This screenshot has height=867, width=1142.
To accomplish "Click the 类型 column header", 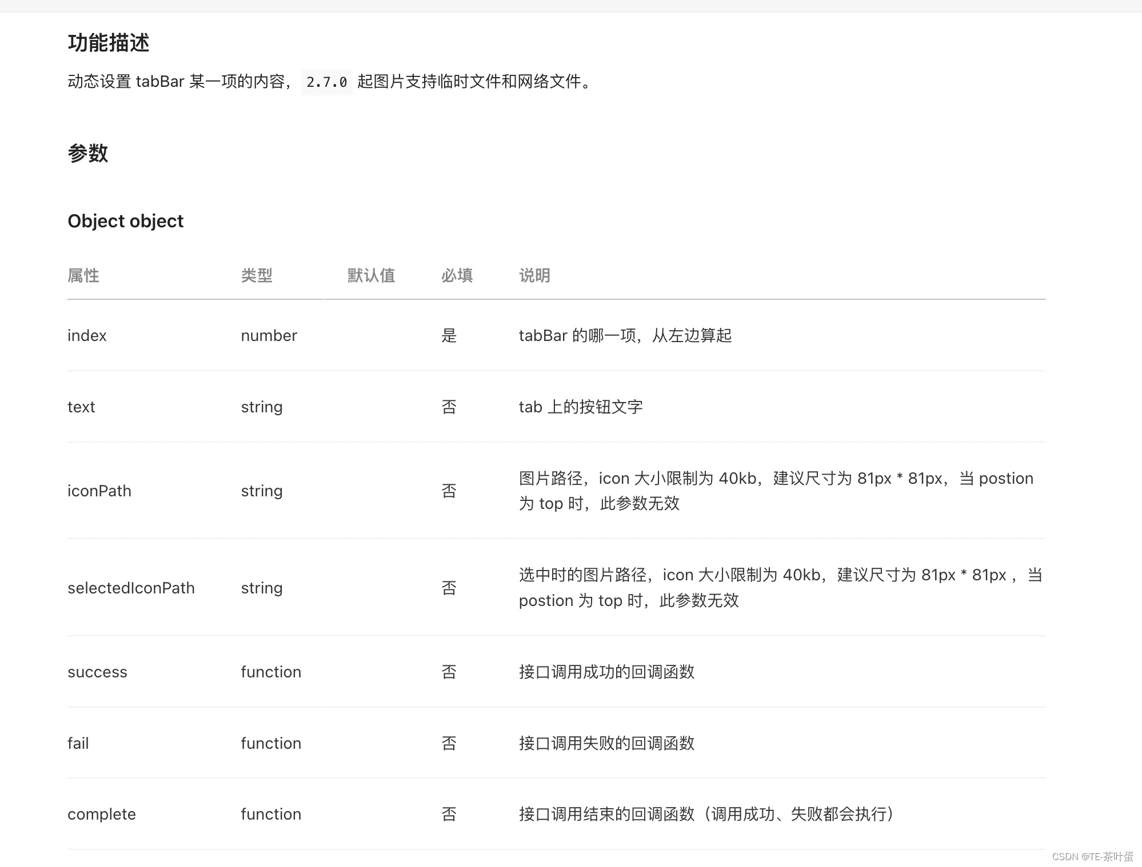I will (x=257, y=275).
